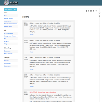Switch to the fli4l tab
Screen dimensions: 102x102
(x=15, y=9)
